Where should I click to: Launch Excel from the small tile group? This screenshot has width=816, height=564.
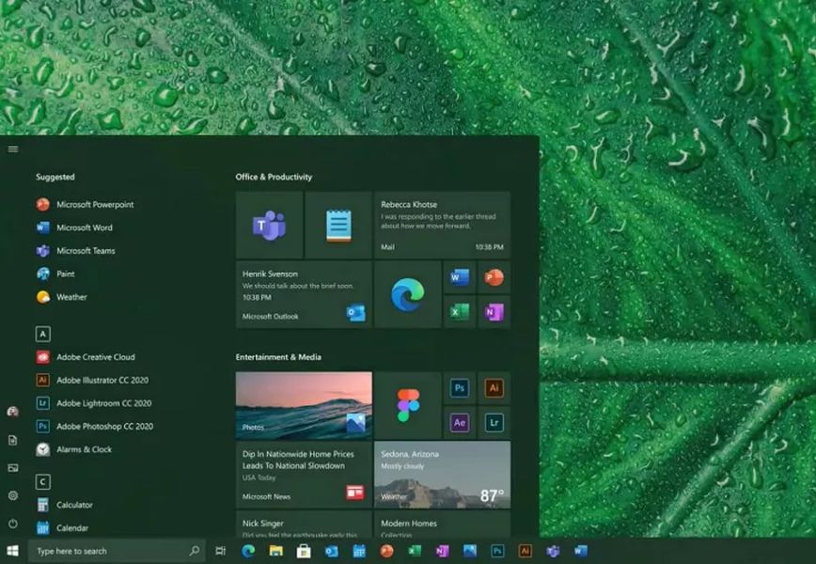[459, 312]
